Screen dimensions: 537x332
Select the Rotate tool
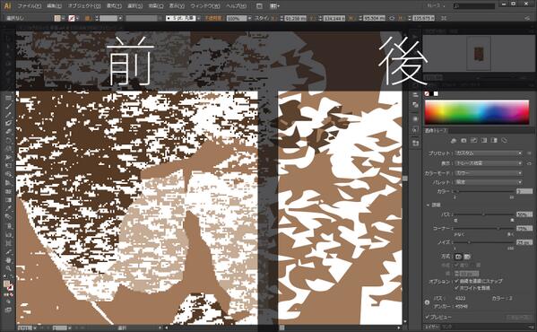pyautogui.click(x=8, y=140)
